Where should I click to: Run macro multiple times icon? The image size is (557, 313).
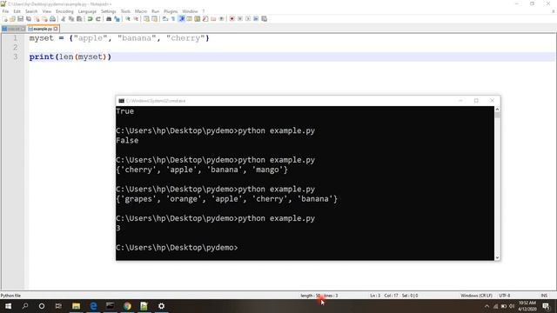[256, 19]
